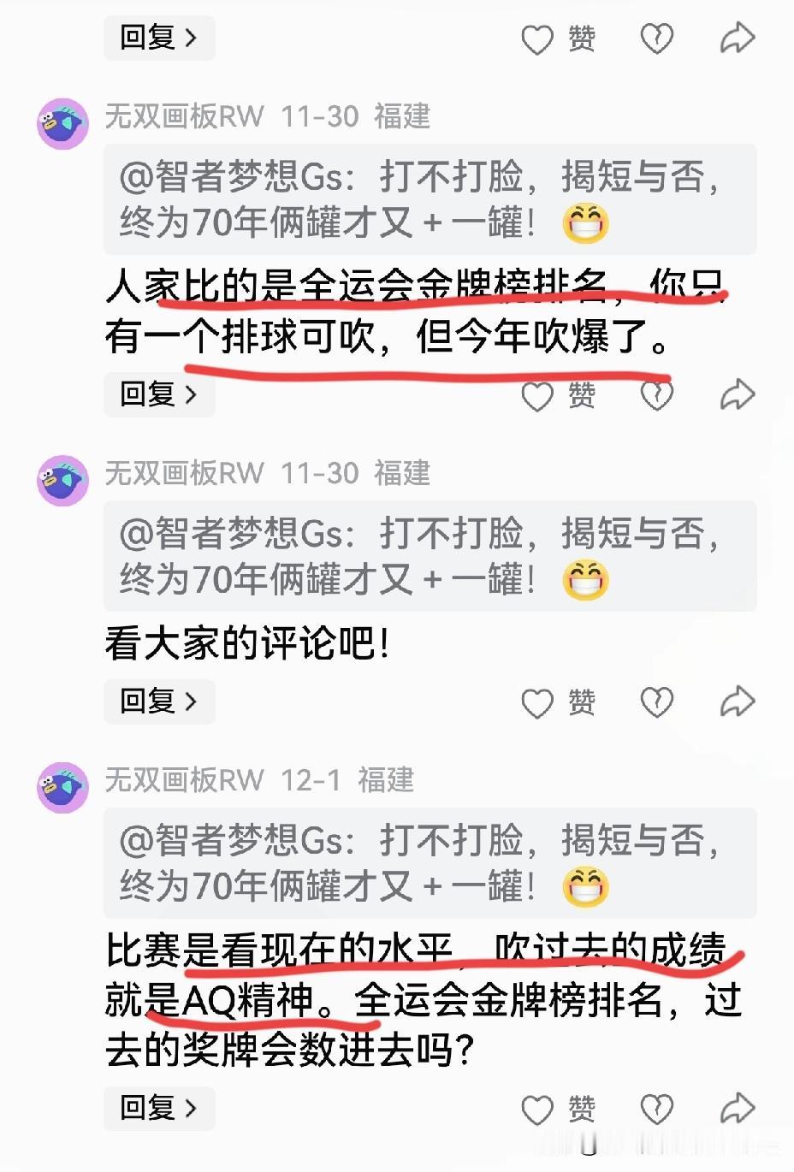794x1172 pixels.
Task: Tap broken heart icon in the topmost row
Action: (x=657, y=38)
